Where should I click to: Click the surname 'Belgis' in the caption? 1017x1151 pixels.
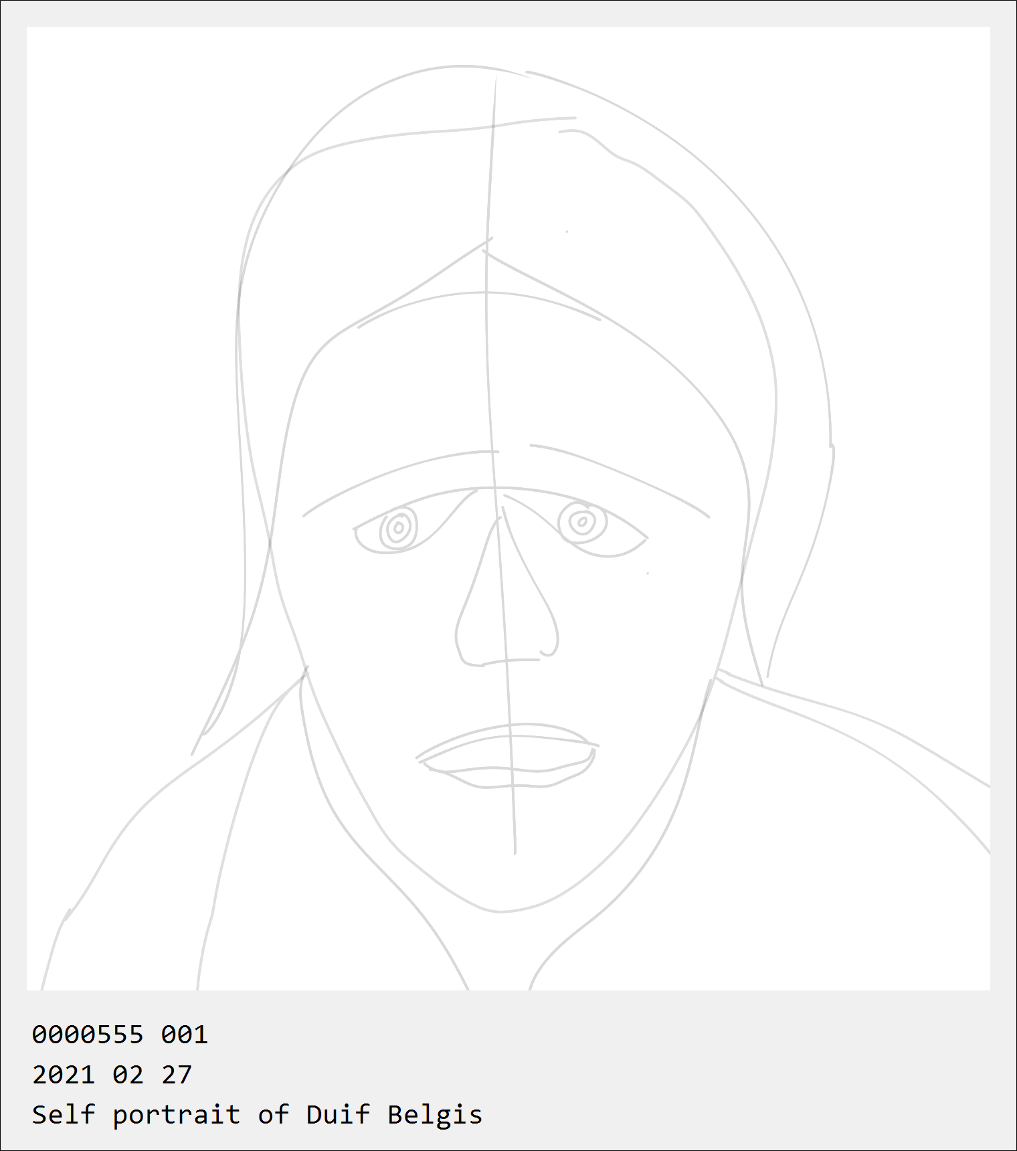(x=435, y=1115)
